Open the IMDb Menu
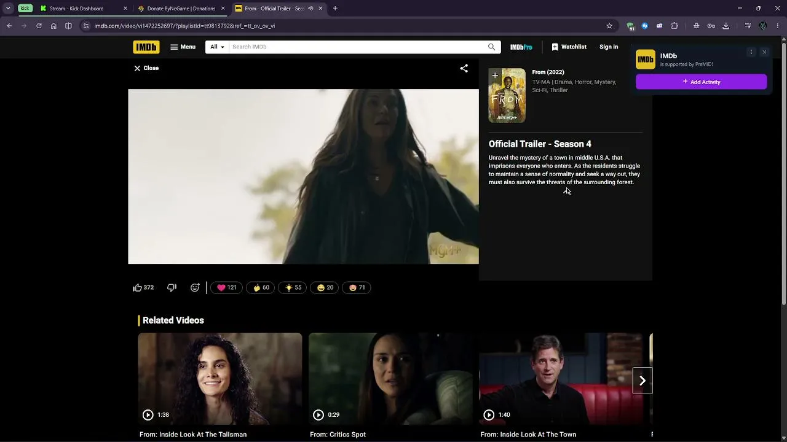 pyautogui.click(x=183, y=47)
